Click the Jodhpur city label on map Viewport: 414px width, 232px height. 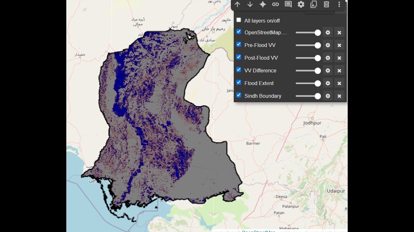coord(312,123)
